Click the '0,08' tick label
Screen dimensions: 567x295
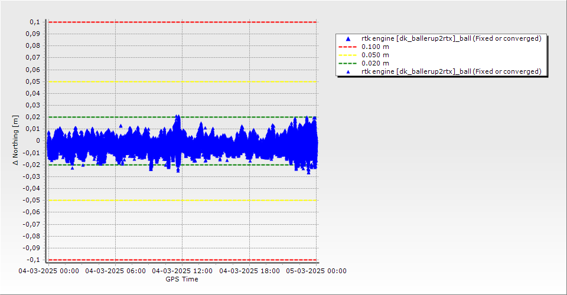coord(33,46)
